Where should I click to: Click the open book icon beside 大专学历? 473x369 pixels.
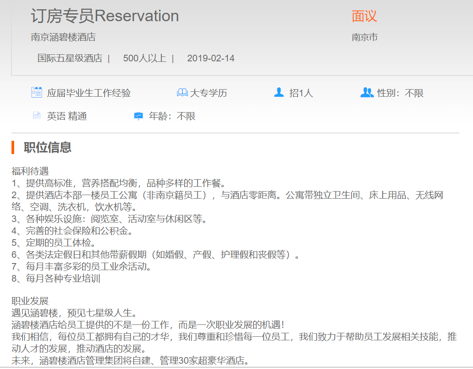tap(182, 93)
